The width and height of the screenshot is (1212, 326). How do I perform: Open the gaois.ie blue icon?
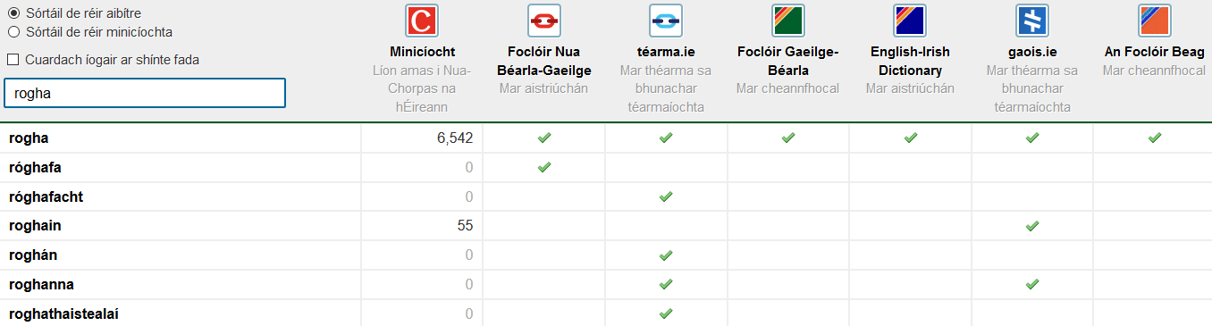coord(1032,21)
